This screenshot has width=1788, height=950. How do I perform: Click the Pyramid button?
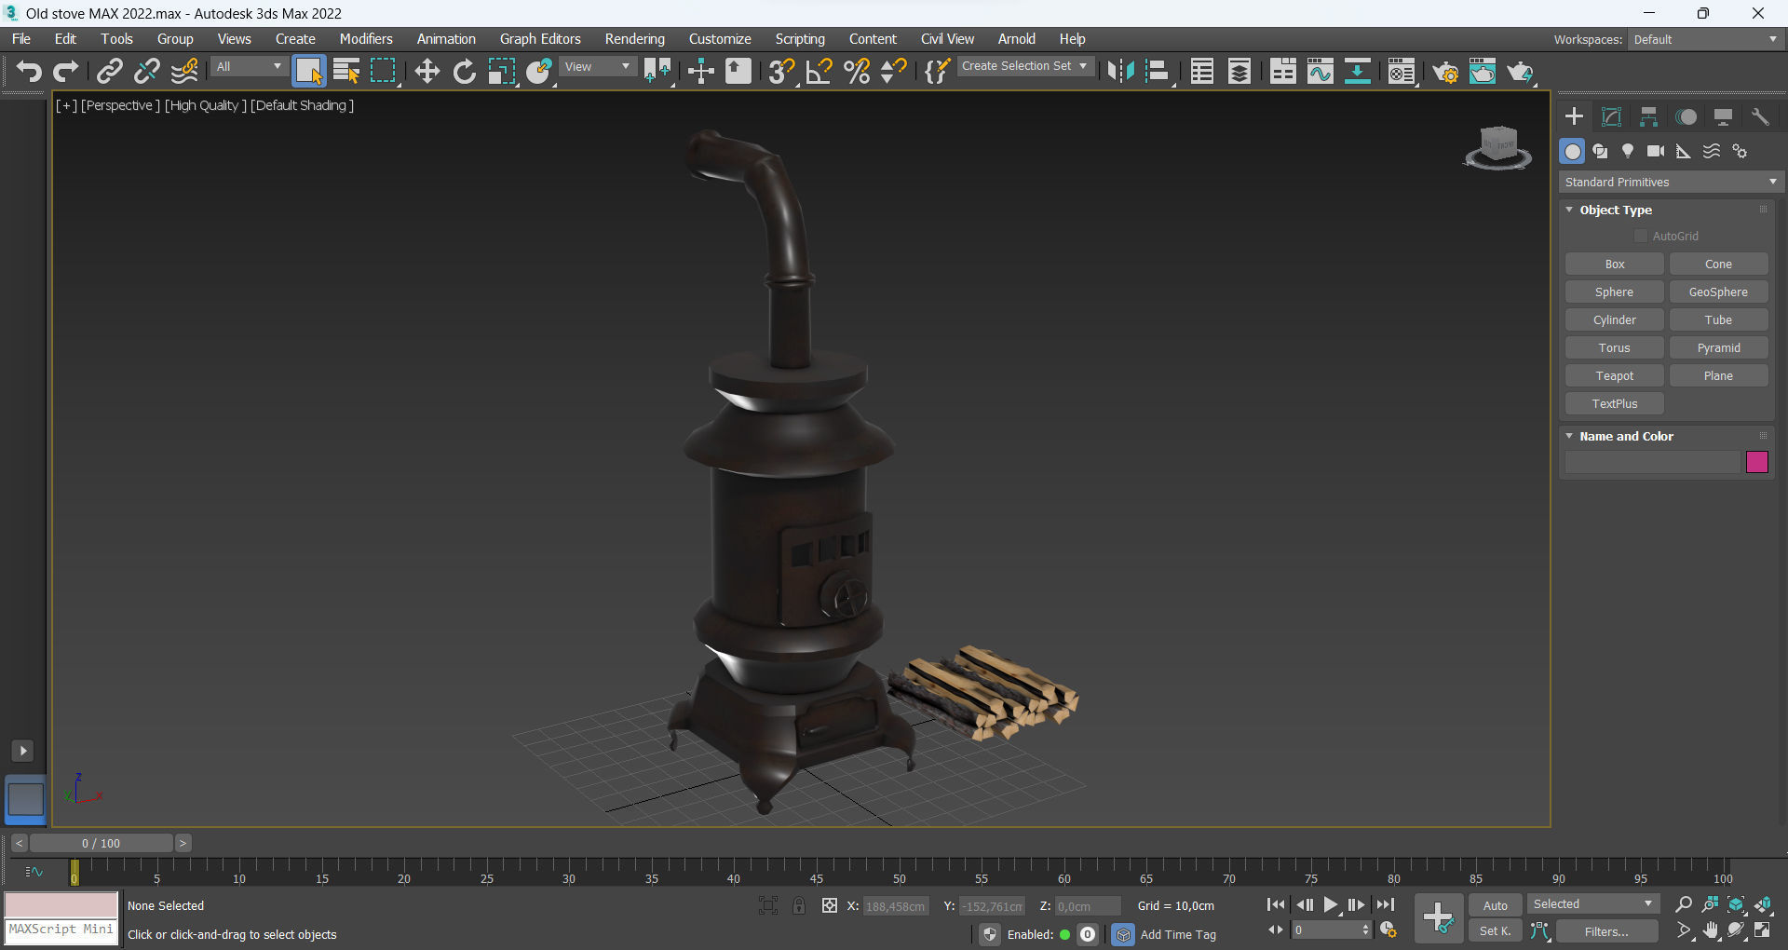[x=1718, y=347]
